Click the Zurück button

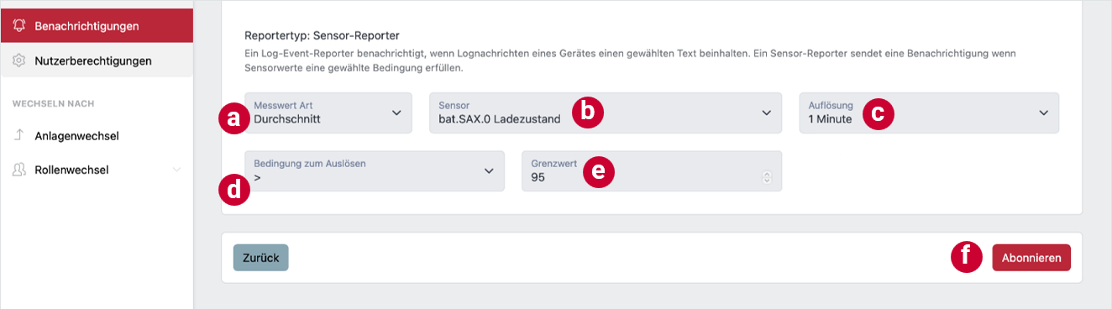click(x=261, y=258)
